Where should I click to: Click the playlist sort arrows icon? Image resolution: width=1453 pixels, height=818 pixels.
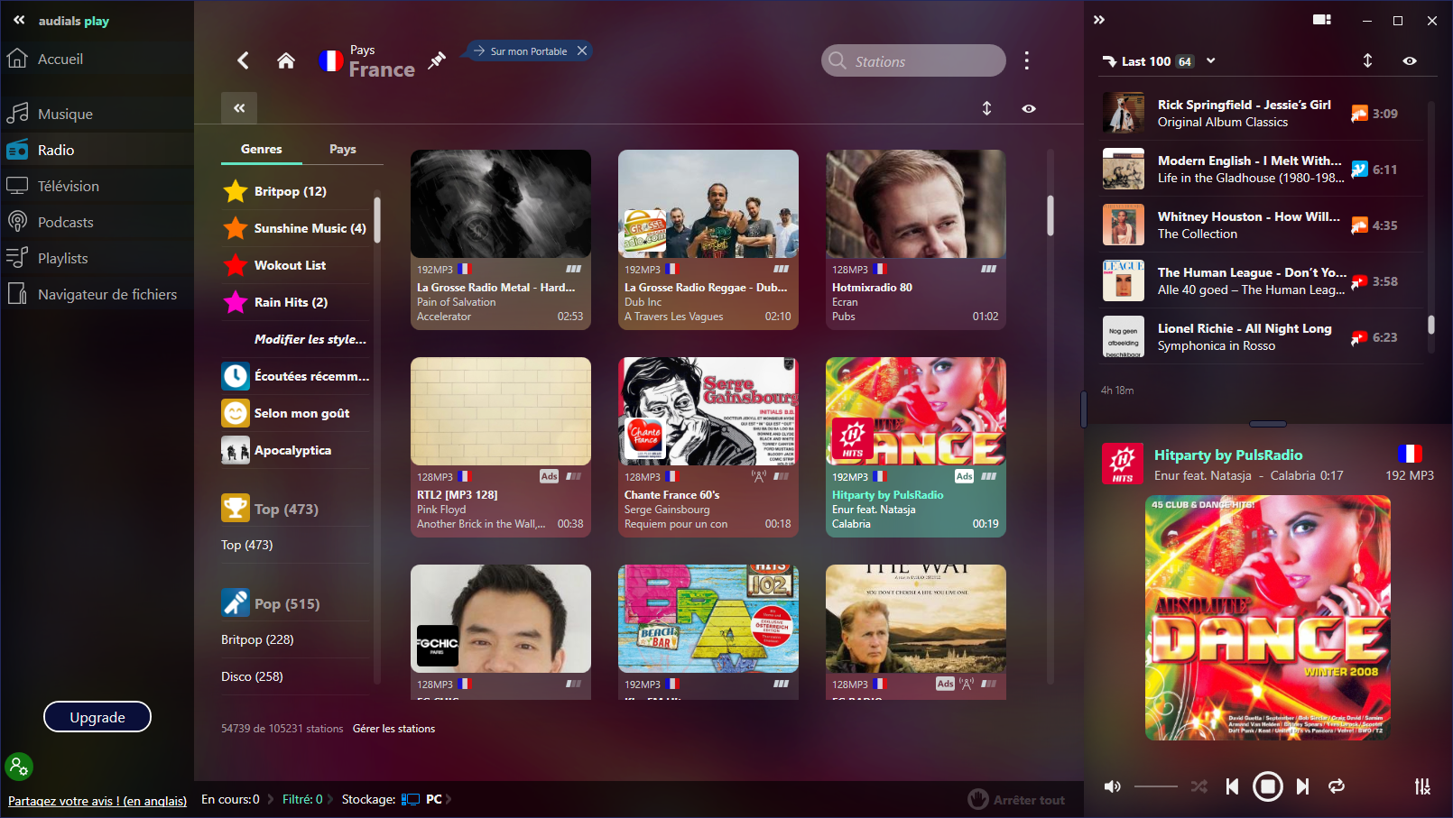[1367, 60]
